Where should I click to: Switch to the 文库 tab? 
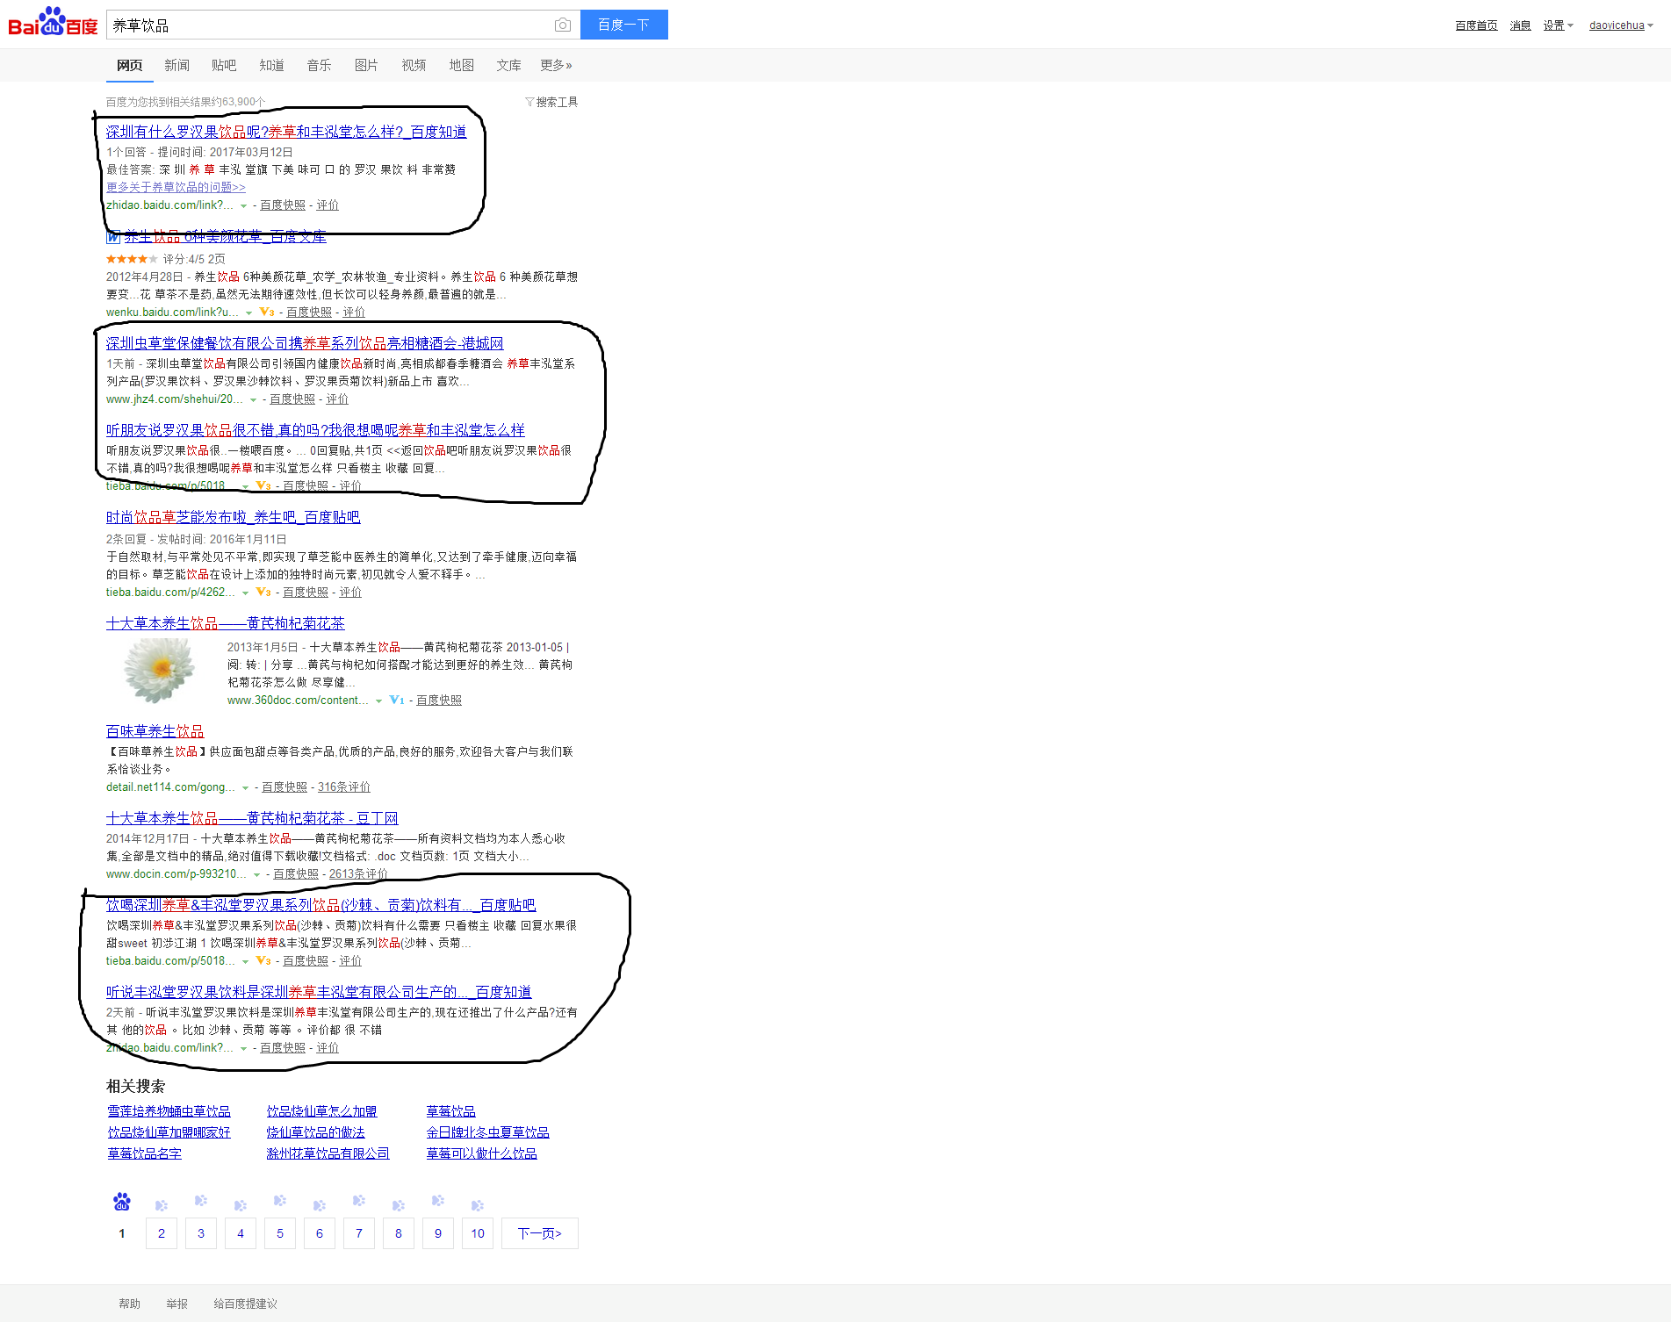pos(508,65)
